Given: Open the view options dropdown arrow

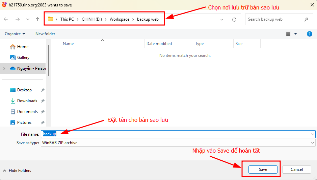Looking at the screenshot, I should coord(296,34).
